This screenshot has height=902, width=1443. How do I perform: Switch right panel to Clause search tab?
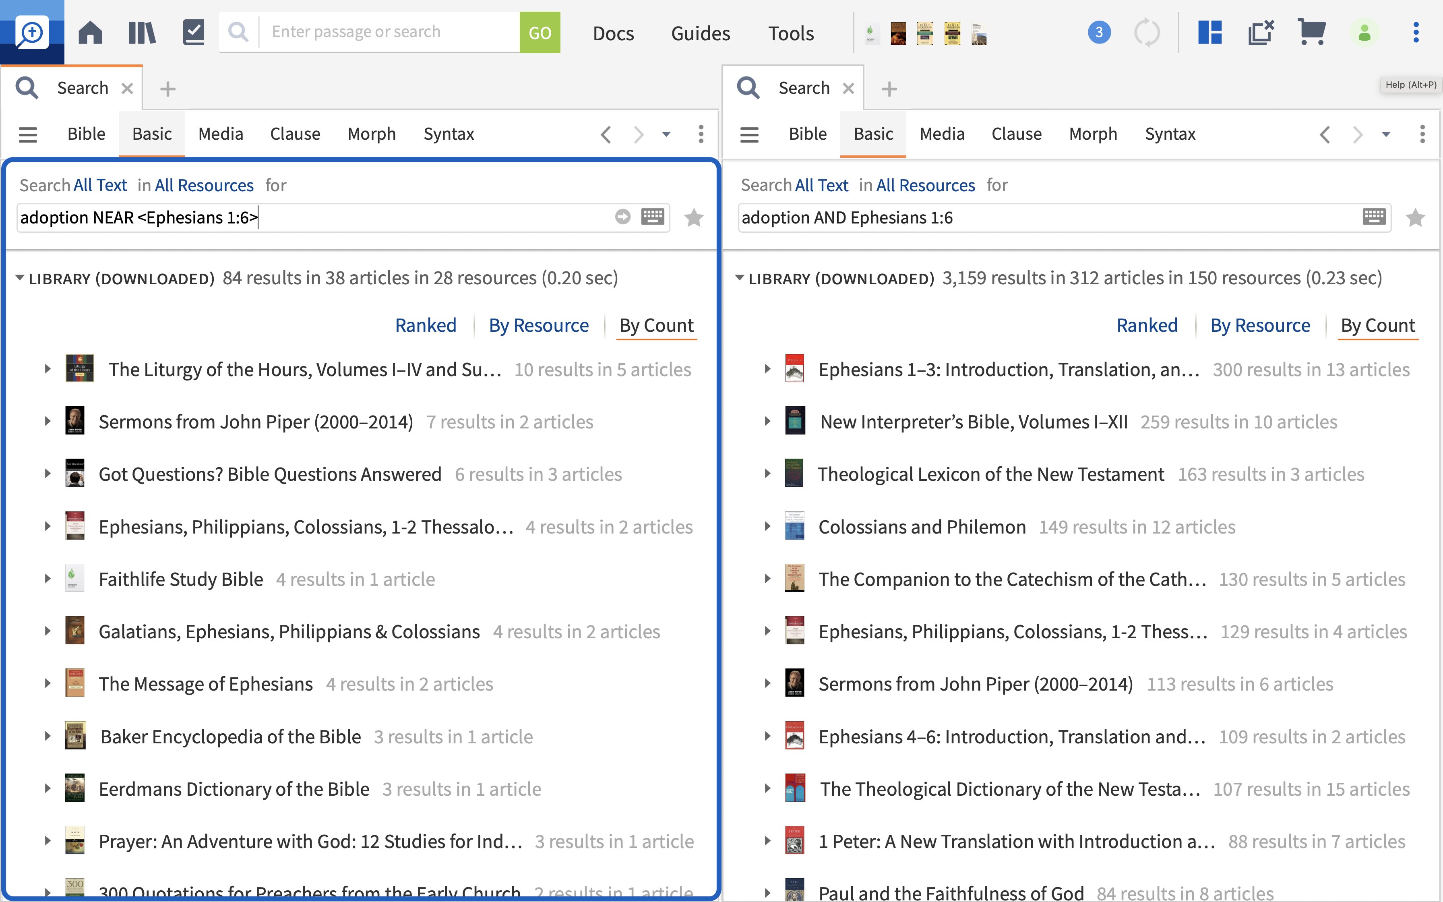pyautogui.click(x=1017, y=134)
